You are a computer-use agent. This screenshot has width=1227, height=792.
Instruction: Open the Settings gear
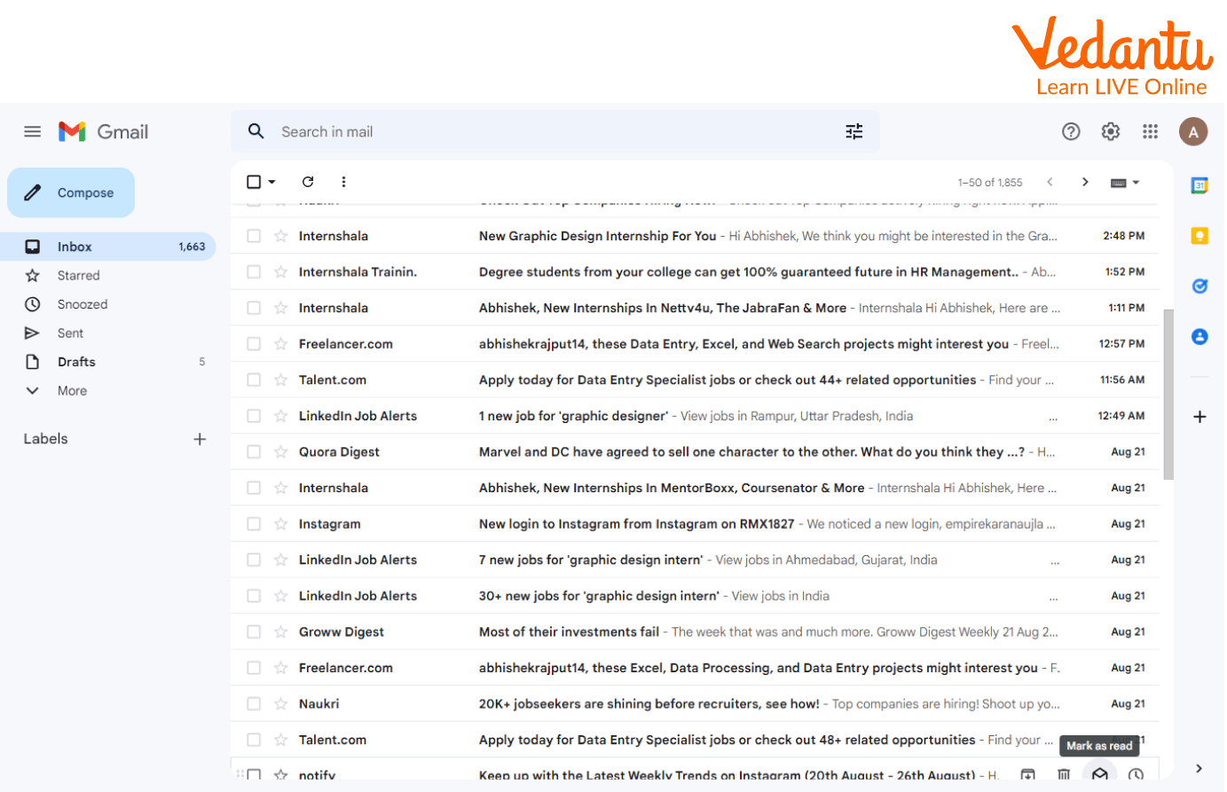click(1110, 132)
